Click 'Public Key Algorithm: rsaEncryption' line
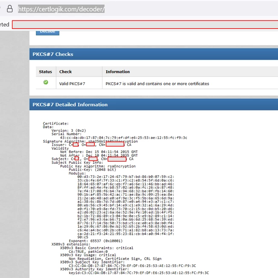 tap(98, 166)
